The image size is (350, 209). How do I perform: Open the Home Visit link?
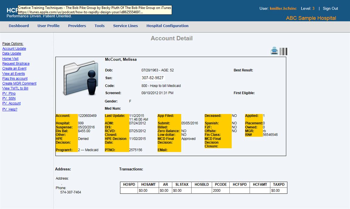[x=10, y=59]
